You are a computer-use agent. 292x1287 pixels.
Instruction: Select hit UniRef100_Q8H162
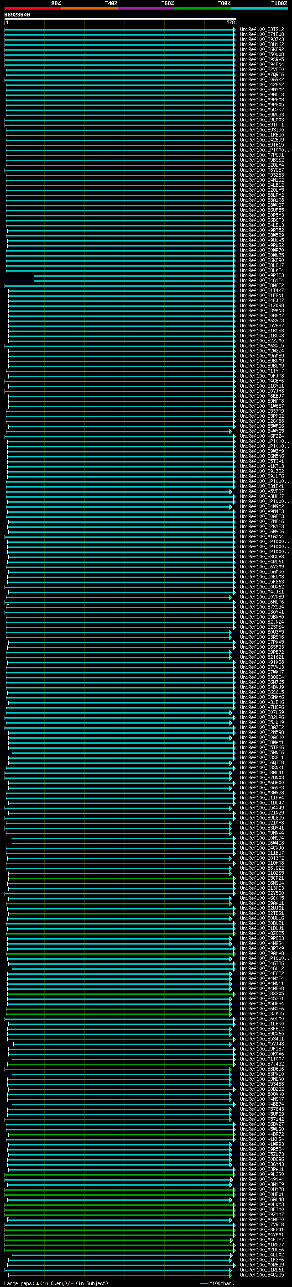(261, 44)
